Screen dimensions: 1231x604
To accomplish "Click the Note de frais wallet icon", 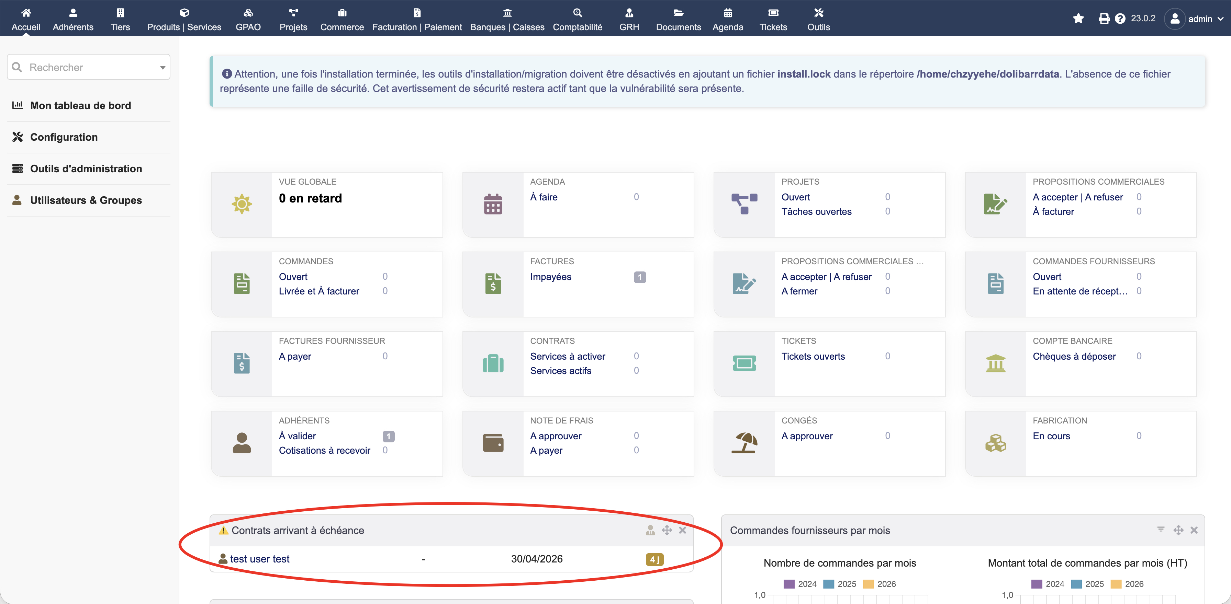I will point(493,443).
